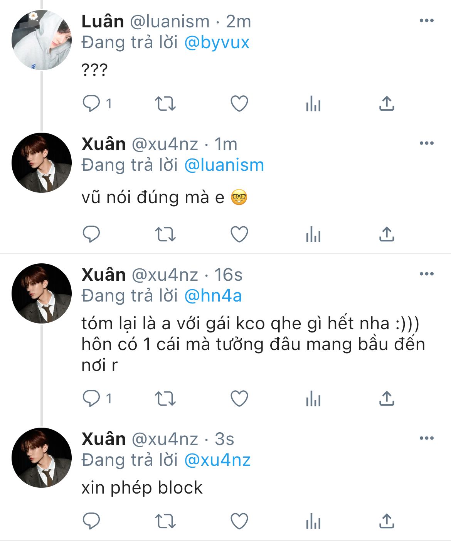
Task: Like Luân's "???" tweet
Action: [239, 103]
